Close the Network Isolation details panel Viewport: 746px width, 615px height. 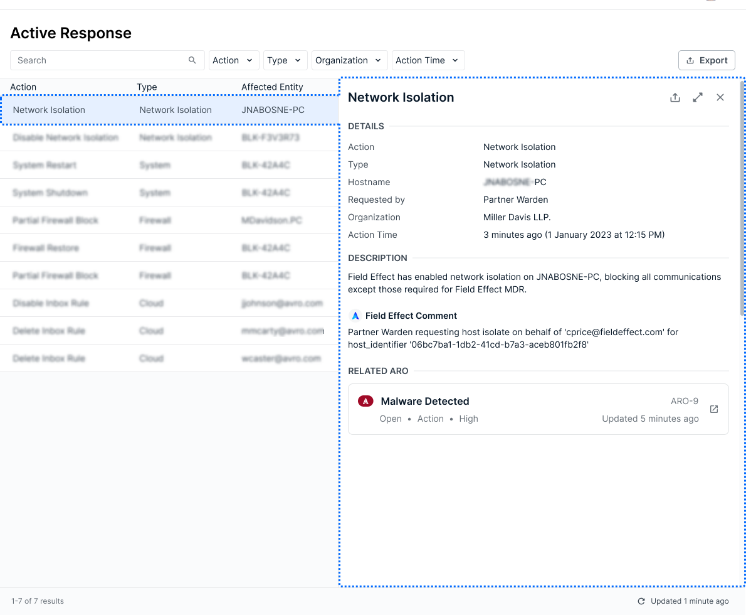[720, 98]
